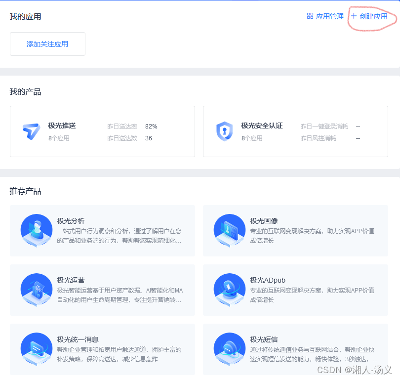Screen dimensions: 400x379
Task: Click the 极光推送 paper plane icon
Action: click(31, 131)
